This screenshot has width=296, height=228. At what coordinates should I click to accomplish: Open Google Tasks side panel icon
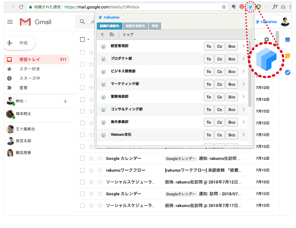pyautogui.click(x=287, y=72)
